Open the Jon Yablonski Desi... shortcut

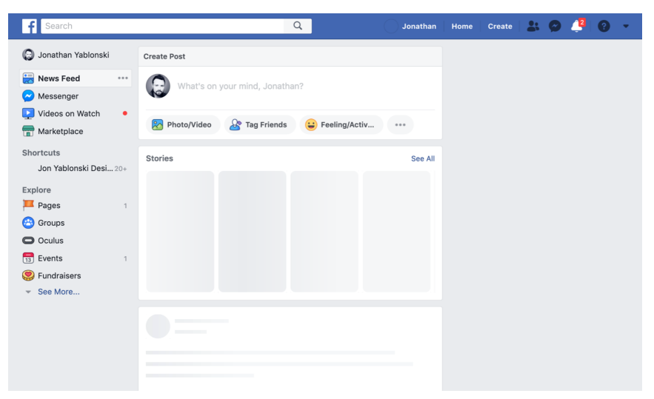coord(76,169)
